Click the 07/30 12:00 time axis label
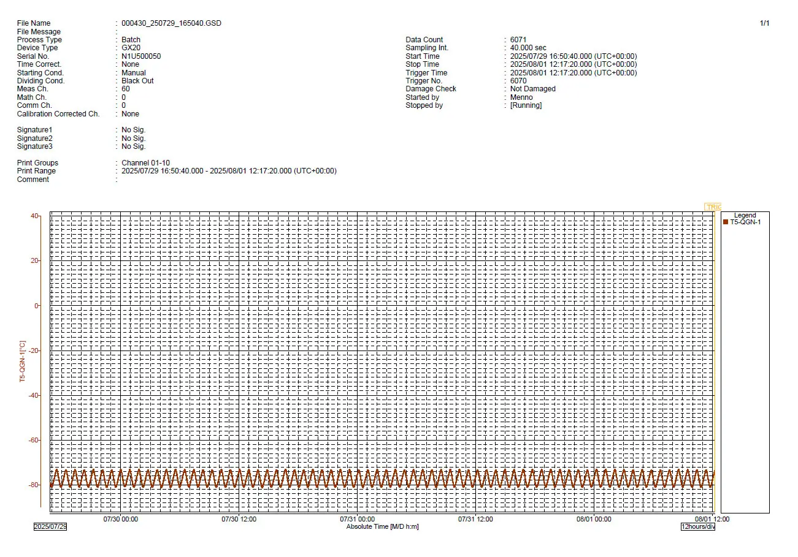The width and height of the screenshot is (798, 557). (x=239, y=519)
